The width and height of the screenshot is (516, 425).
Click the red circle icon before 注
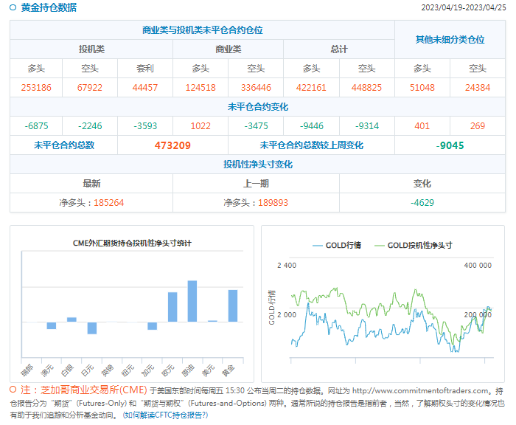[x=13, y=390]
